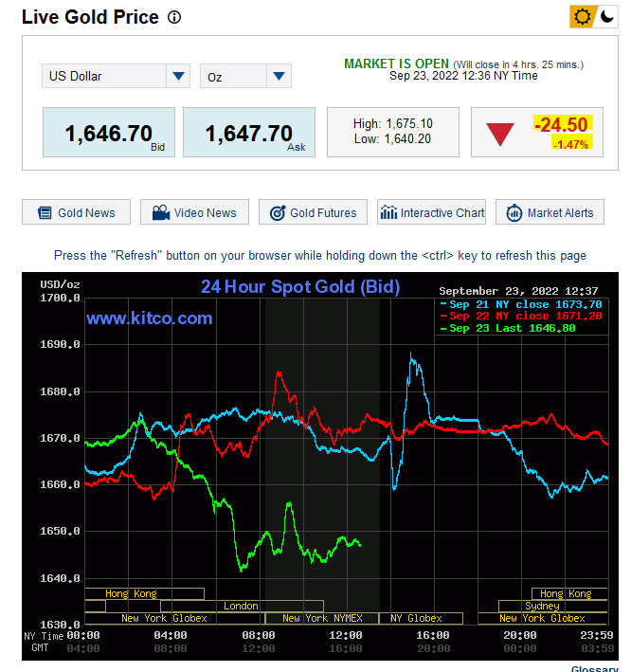Click the red down-triangle price change icon
The width and height of the screenshot is (631, 672).
click(x=500, y=135)
